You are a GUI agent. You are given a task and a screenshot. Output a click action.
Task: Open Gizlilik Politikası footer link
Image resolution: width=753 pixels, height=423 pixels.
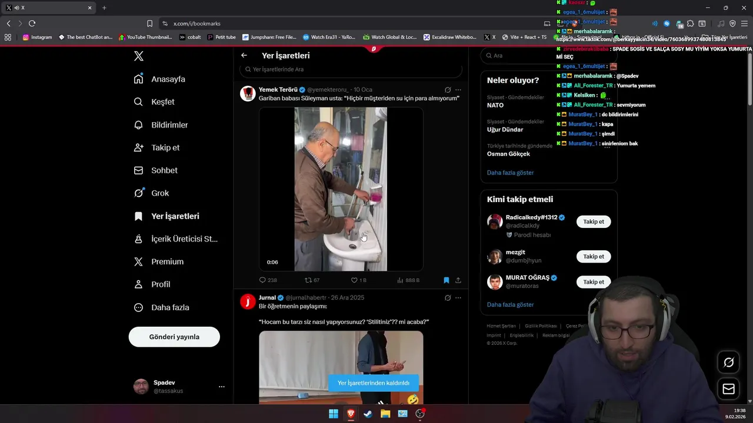541,326
